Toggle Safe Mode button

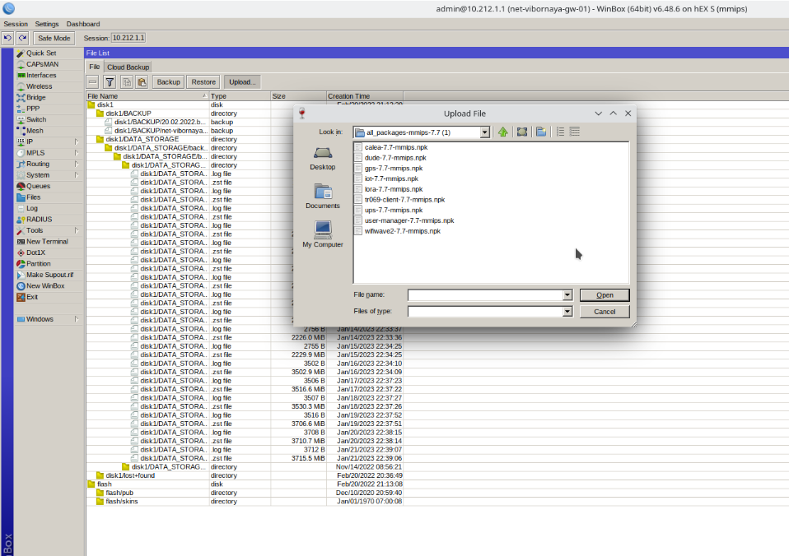coord(55,38)
